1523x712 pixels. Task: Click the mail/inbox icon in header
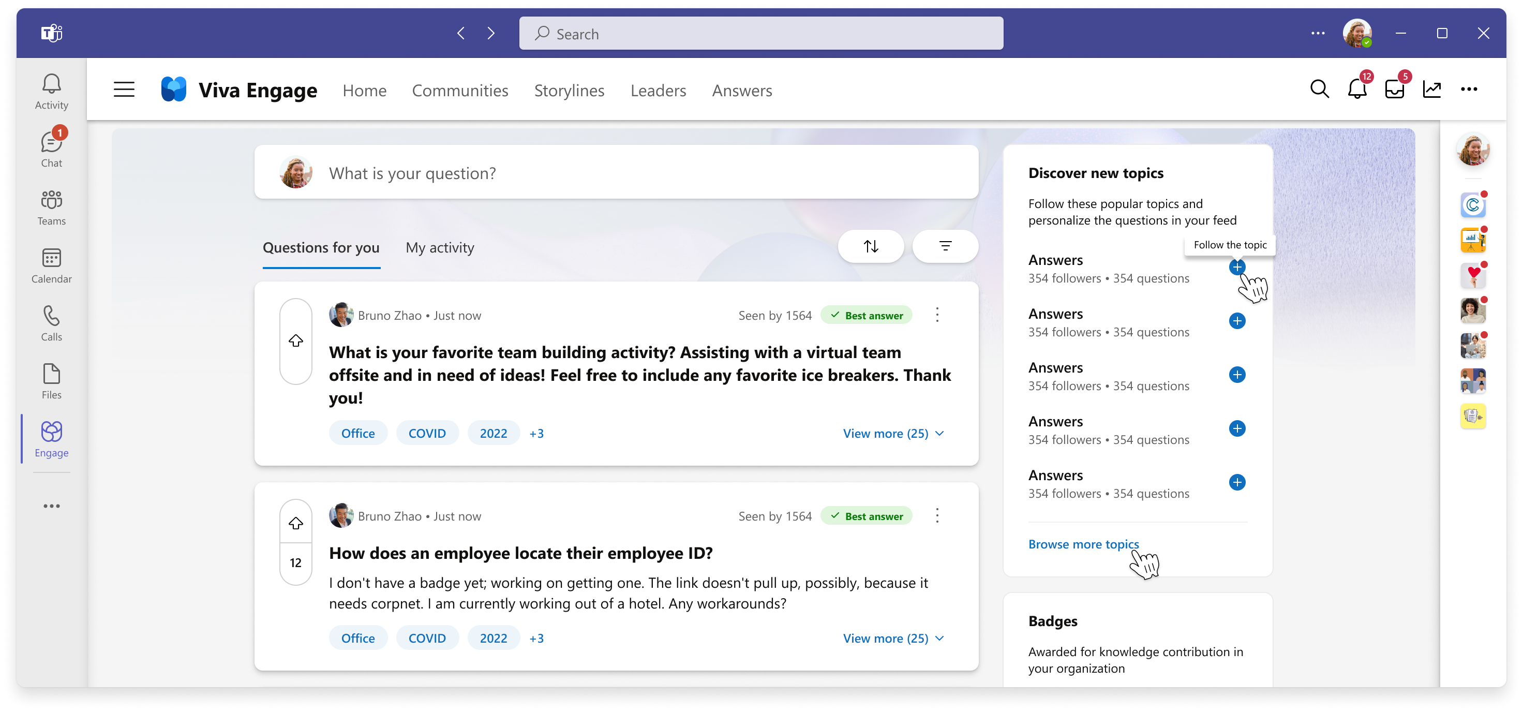pos(1395,90)
